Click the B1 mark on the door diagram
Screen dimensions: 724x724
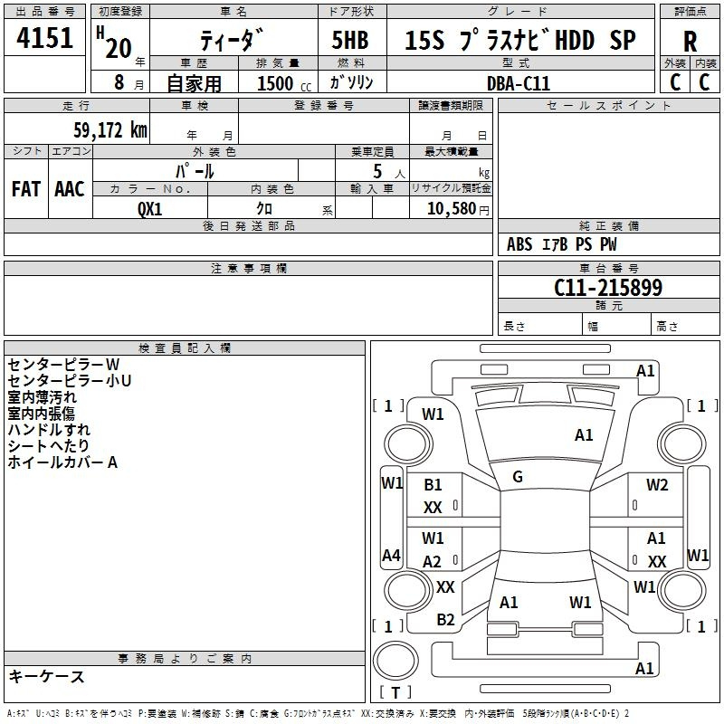[433, 485]
